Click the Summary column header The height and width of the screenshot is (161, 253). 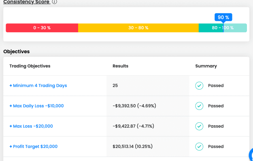pyautogui.click(x=206, y=66)
